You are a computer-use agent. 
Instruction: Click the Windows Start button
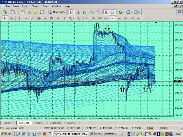click(6, 133)
